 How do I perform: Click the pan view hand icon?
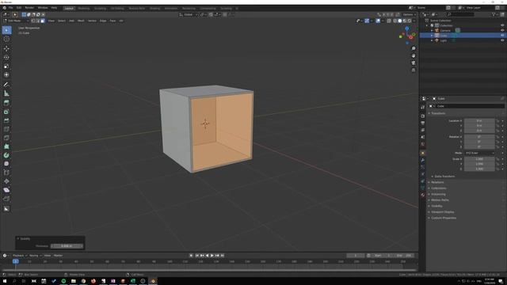pyautogui.click(x=414, y=56)
